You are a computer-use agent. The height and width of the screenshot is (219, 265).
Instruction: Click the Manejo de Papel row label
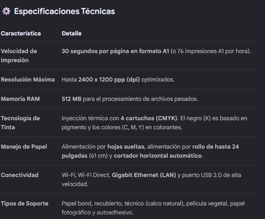point(24,147)
